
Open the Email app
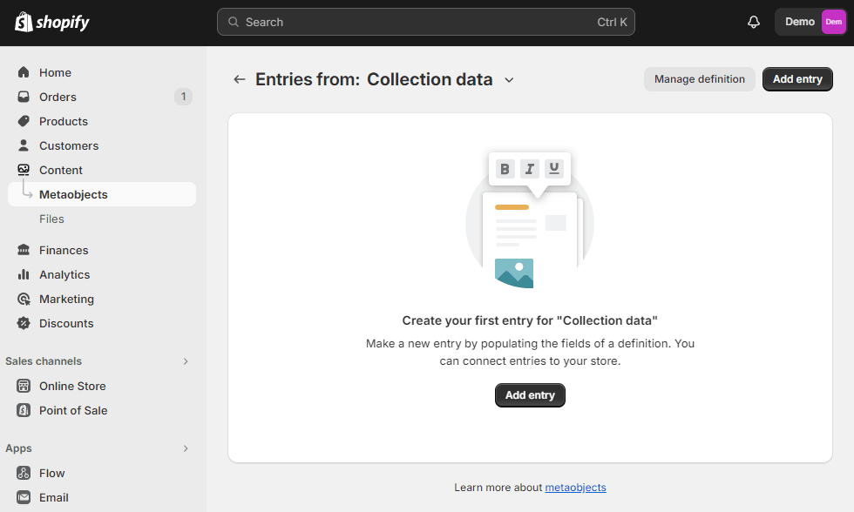52,497
